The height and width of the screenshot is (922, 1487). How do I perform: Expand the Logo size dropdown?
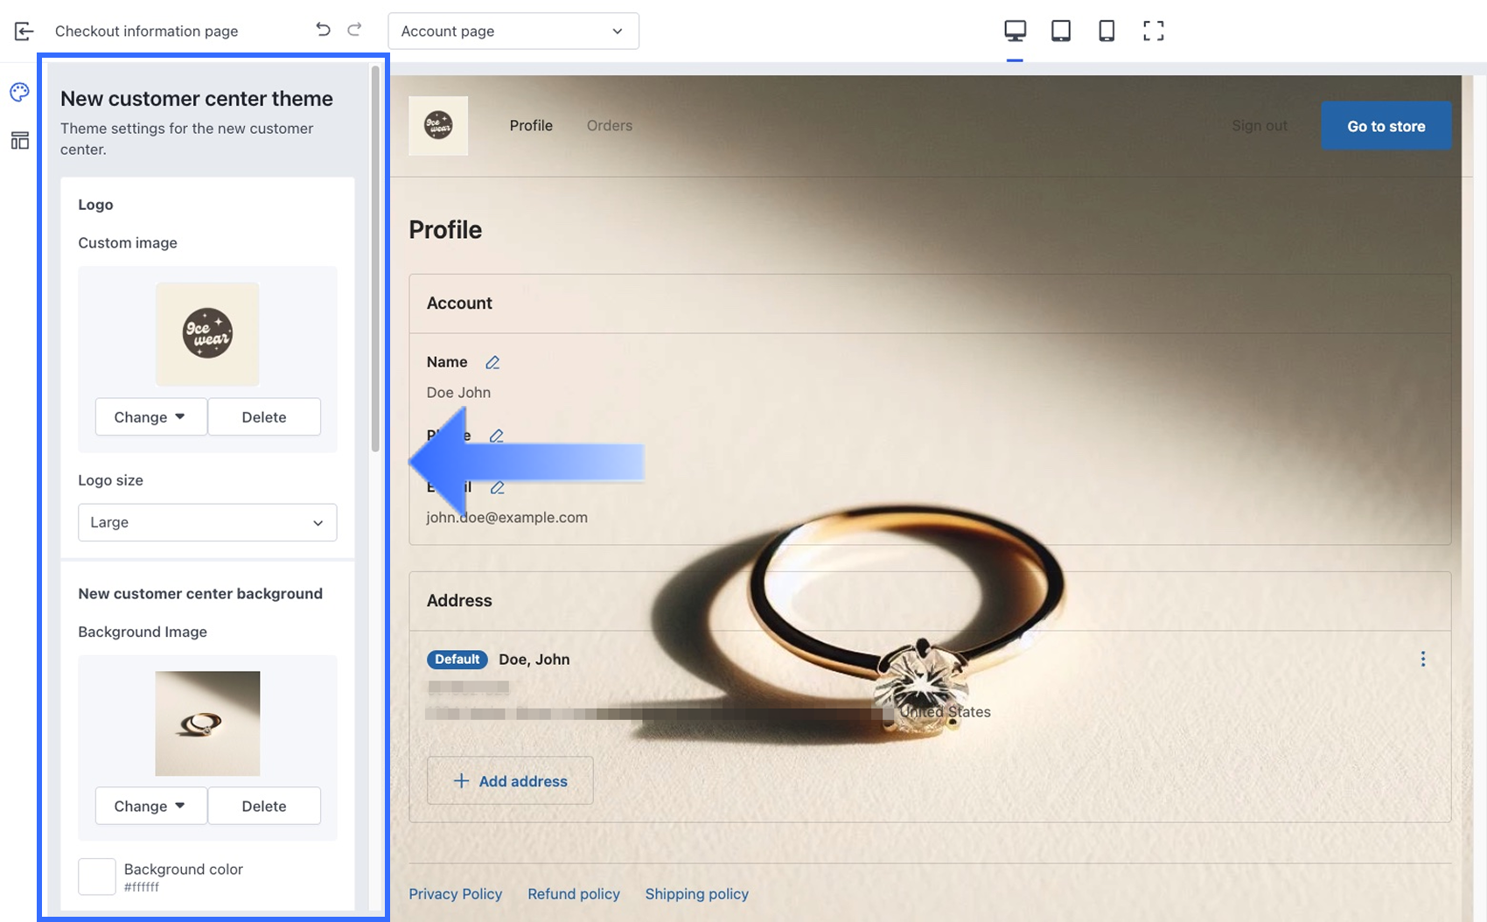point(207,522)
